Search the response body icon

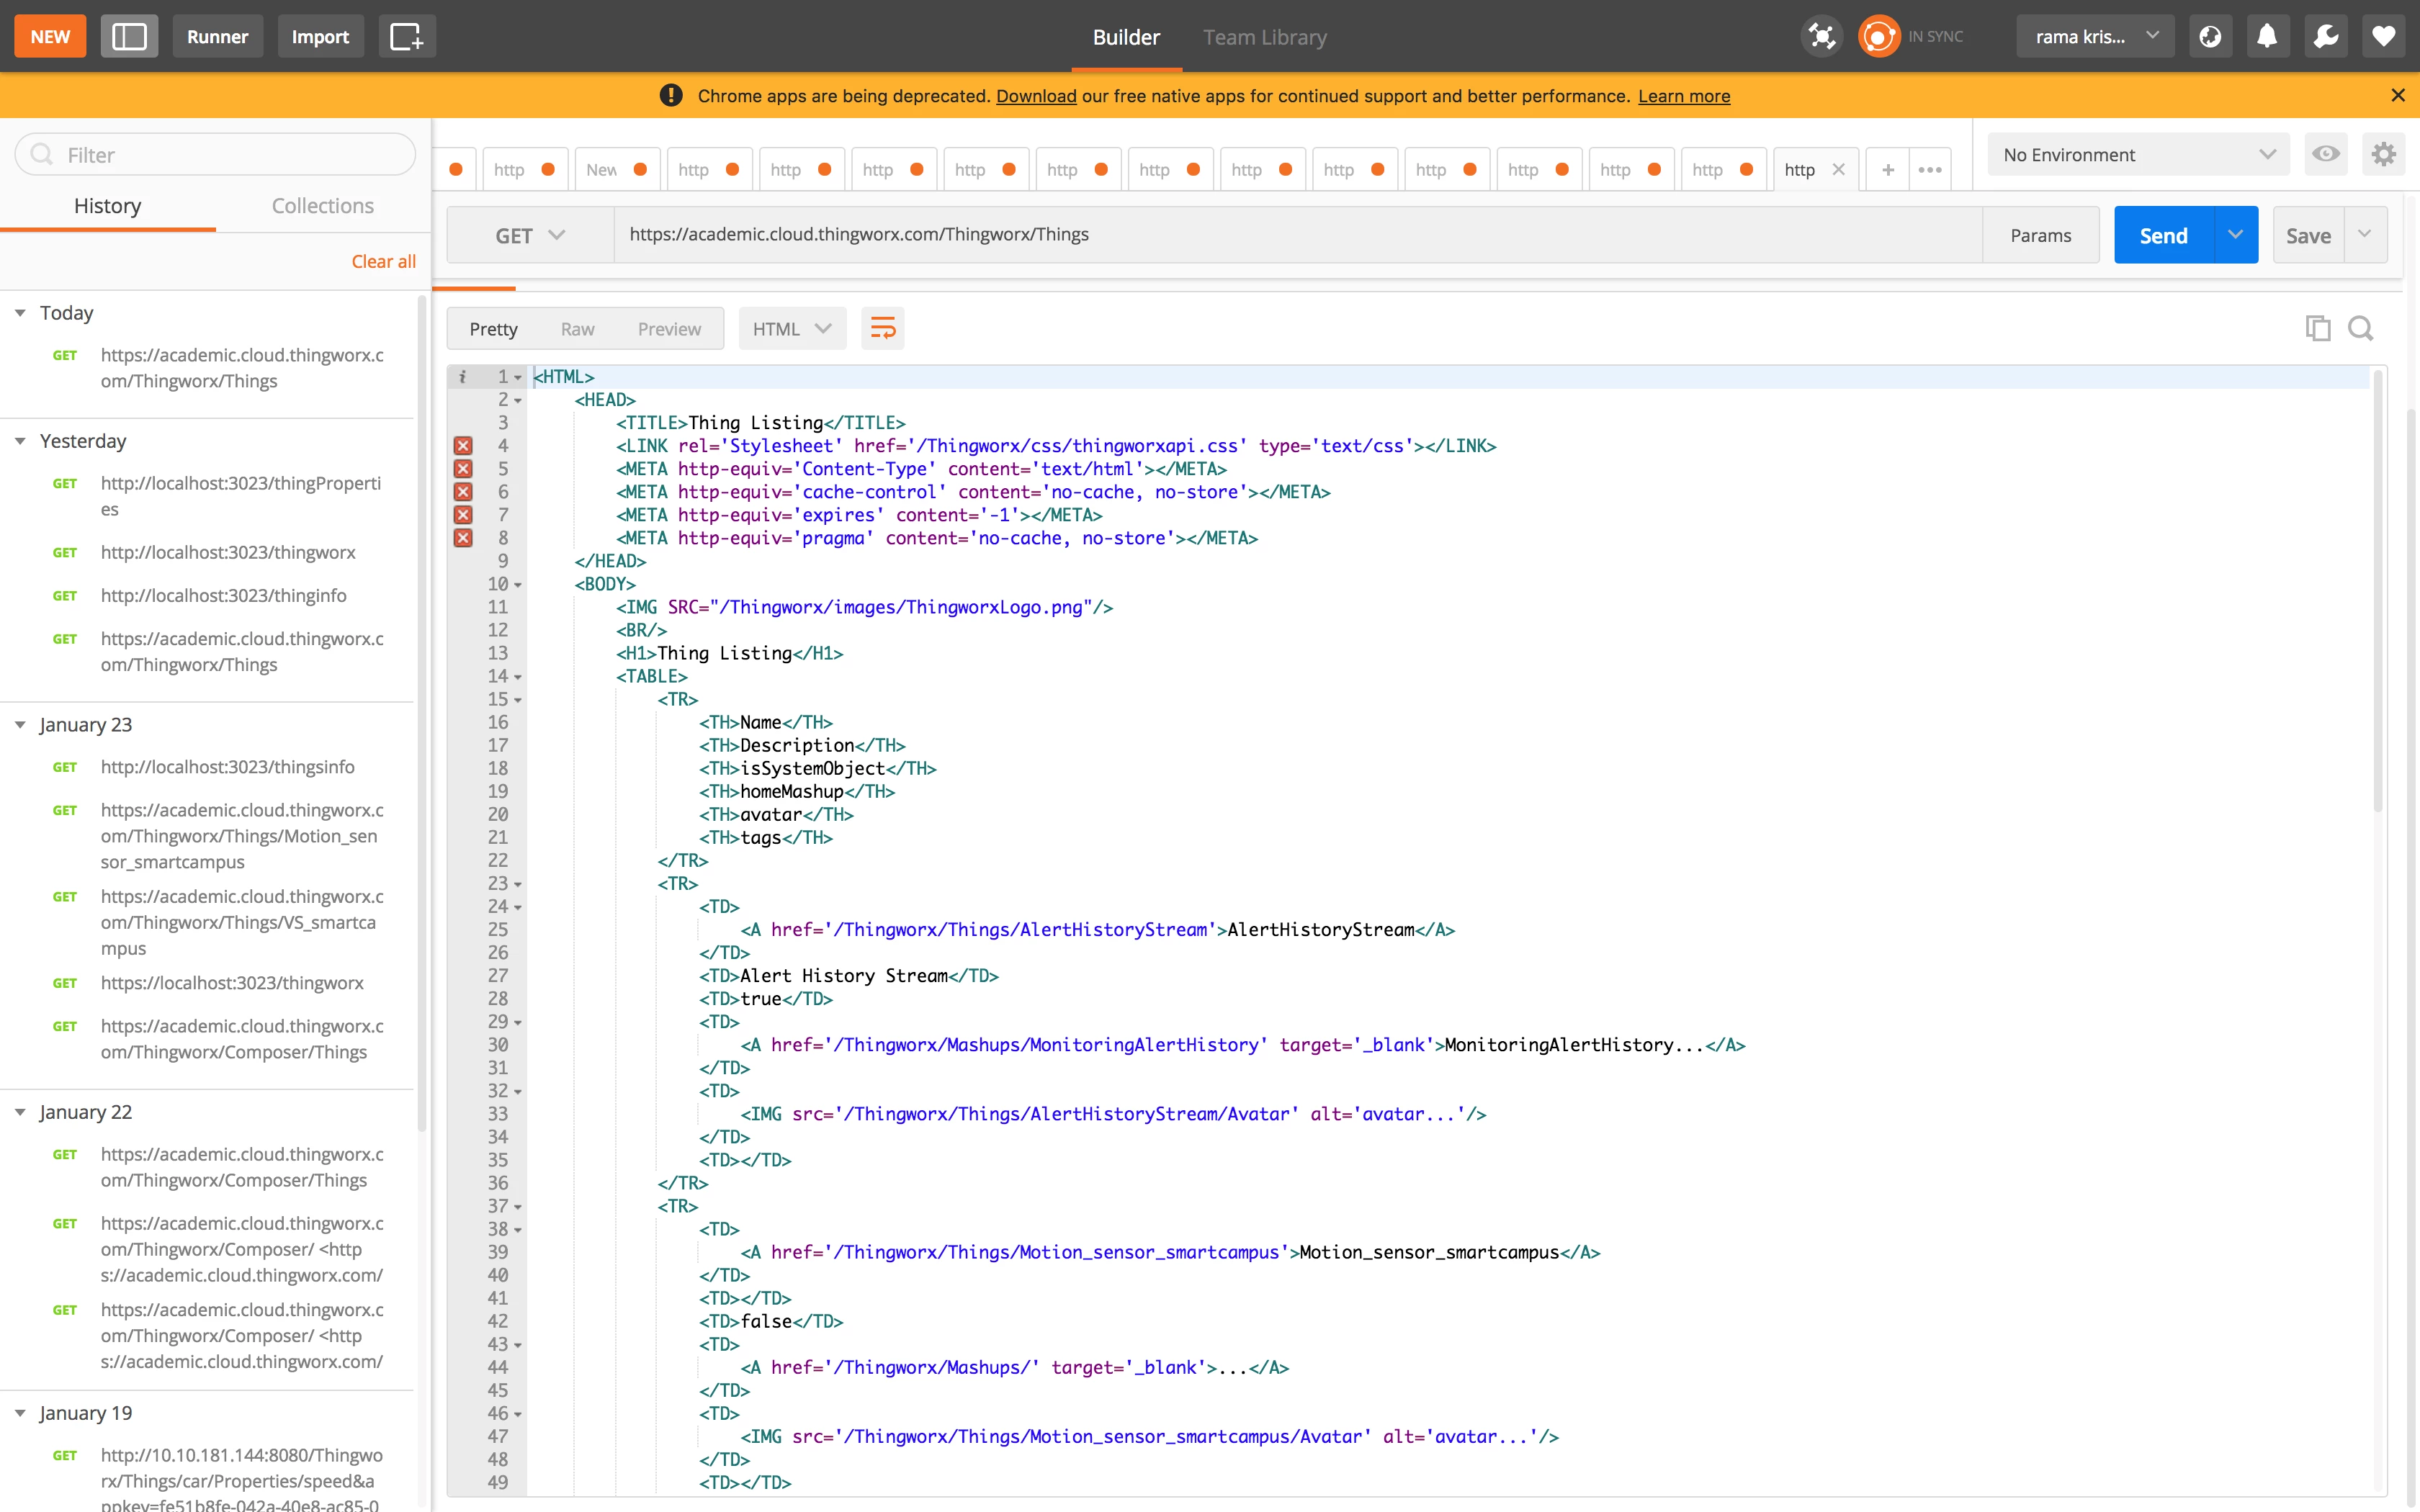click(2361, 328)
